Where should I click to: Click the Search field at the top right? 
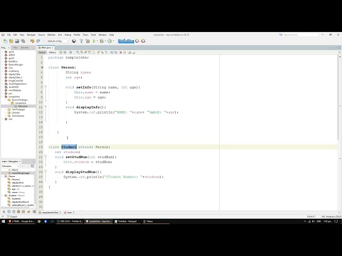[x=300, y=35]
